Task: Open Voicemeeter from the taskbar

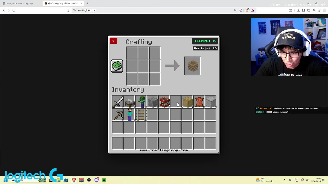Action: click(x=81, y=180)
